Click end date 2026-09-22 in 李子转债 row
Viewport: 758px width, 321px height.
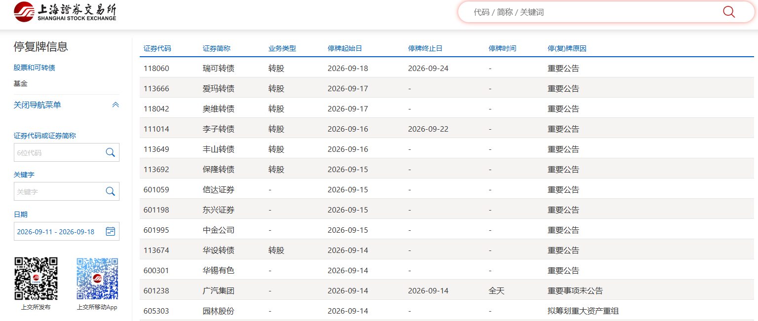point(429,129)
